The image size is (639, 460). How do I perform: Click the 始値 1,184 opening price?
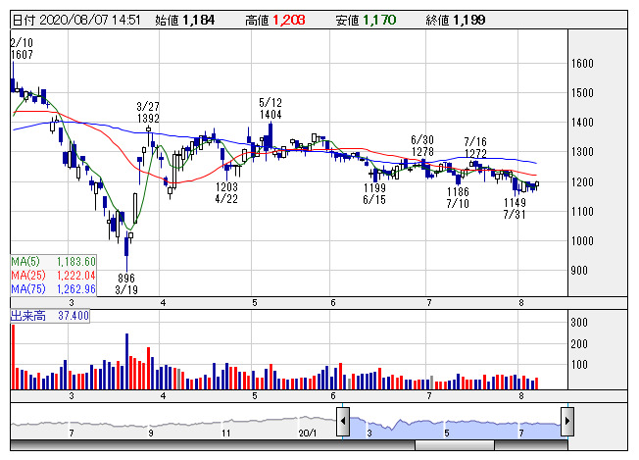(x=184, y=20)
